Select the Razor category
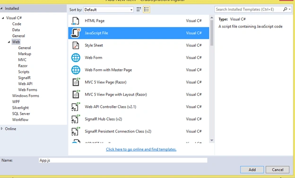Screen dimensions: 295x178 (x=23, y=66)
